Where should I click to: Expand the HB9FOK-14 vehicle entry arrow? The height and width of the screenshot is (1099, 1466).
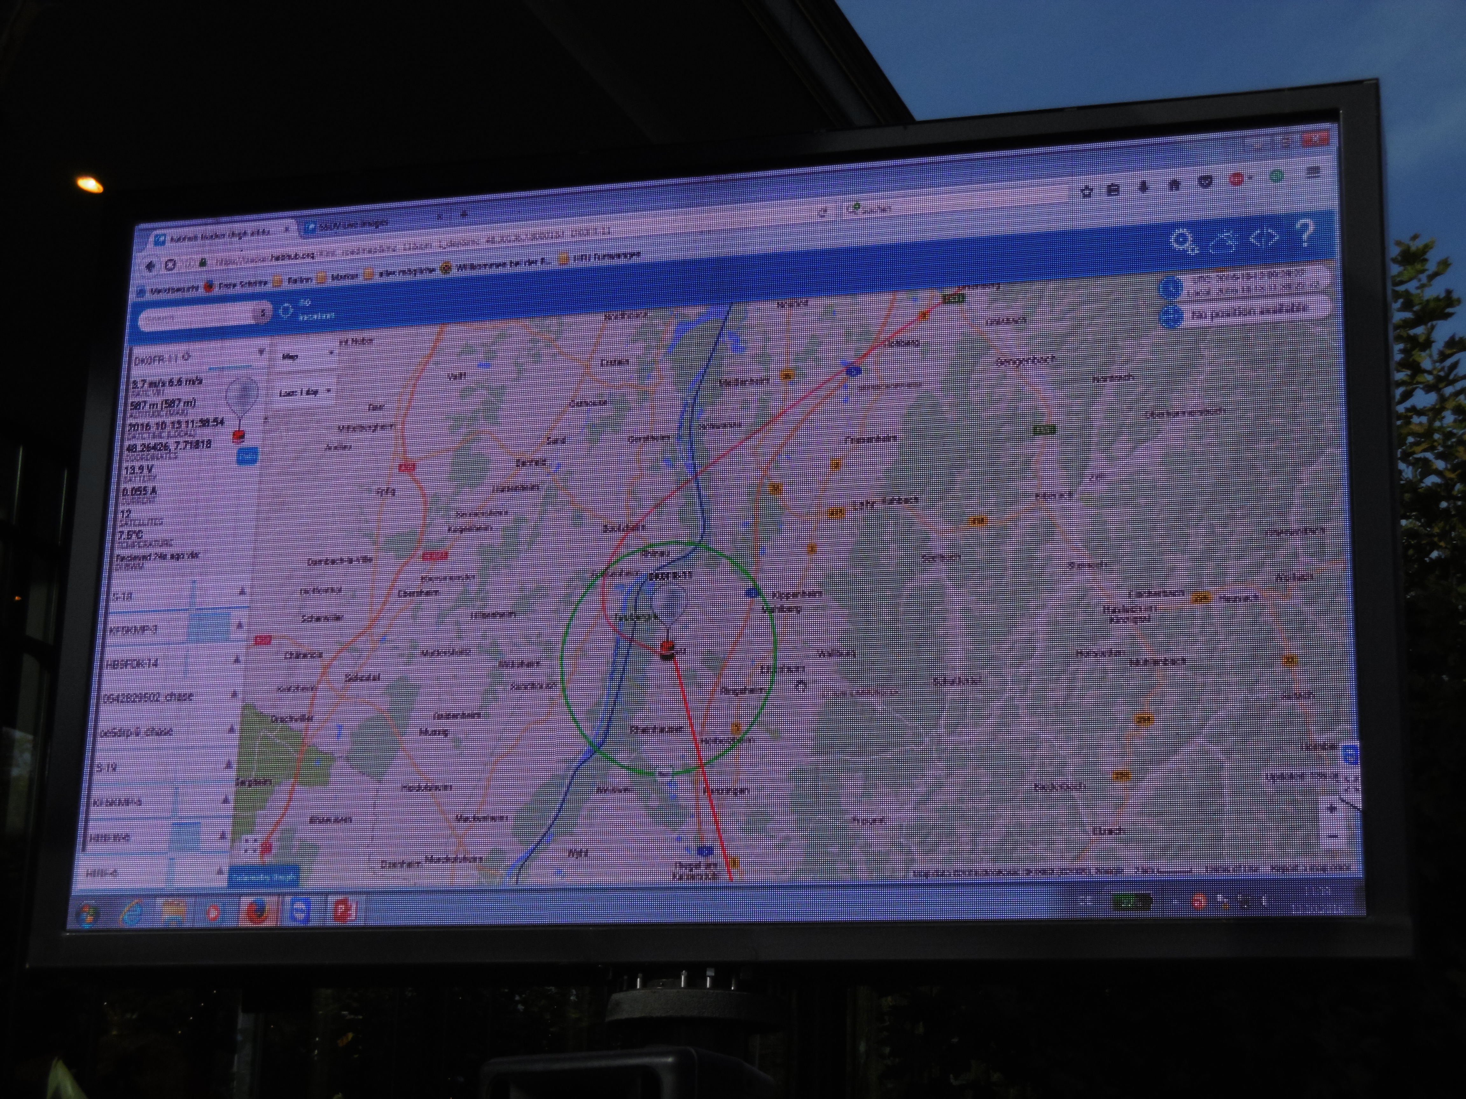click(237, 660)
